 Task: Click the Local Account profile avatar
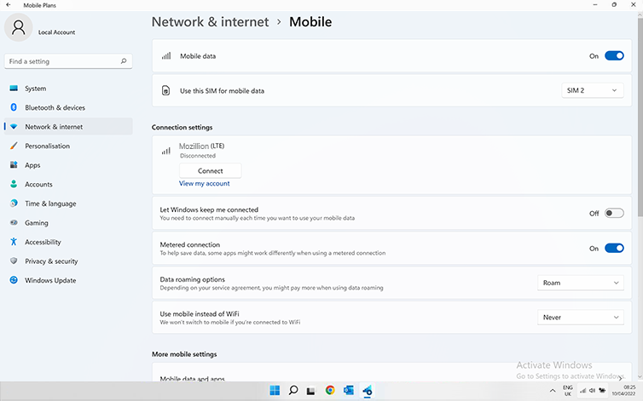tap(18, 27)
